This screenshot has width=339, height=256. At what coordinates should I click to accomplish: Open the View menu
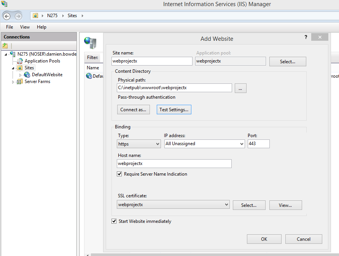pyautogui.click(x=25, y=27)
